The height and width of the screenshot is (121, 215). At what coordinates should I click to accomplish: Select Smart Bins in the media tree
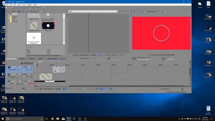coord(15,22)
